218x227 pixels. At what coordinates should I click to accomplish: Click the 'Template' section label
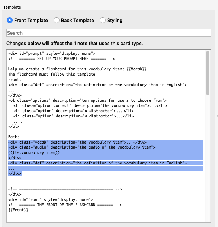[x=12, y=7]
